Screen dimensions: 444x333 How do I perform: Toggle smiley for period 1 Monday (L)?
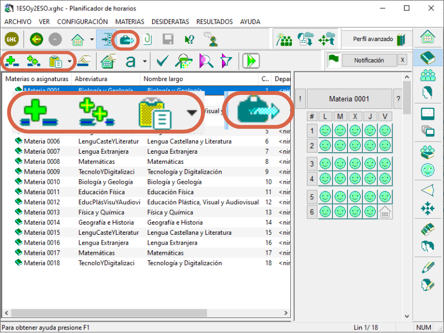[325, 130]
